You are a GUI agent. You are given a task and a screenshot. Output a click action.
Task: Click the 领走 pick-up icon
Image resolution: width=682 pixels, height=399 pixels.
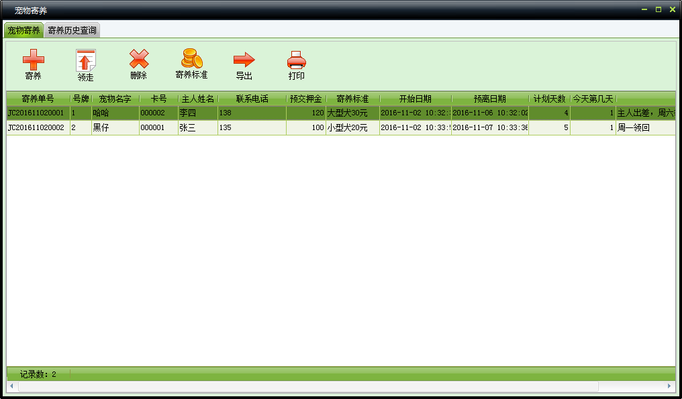(x=85, y=61)
